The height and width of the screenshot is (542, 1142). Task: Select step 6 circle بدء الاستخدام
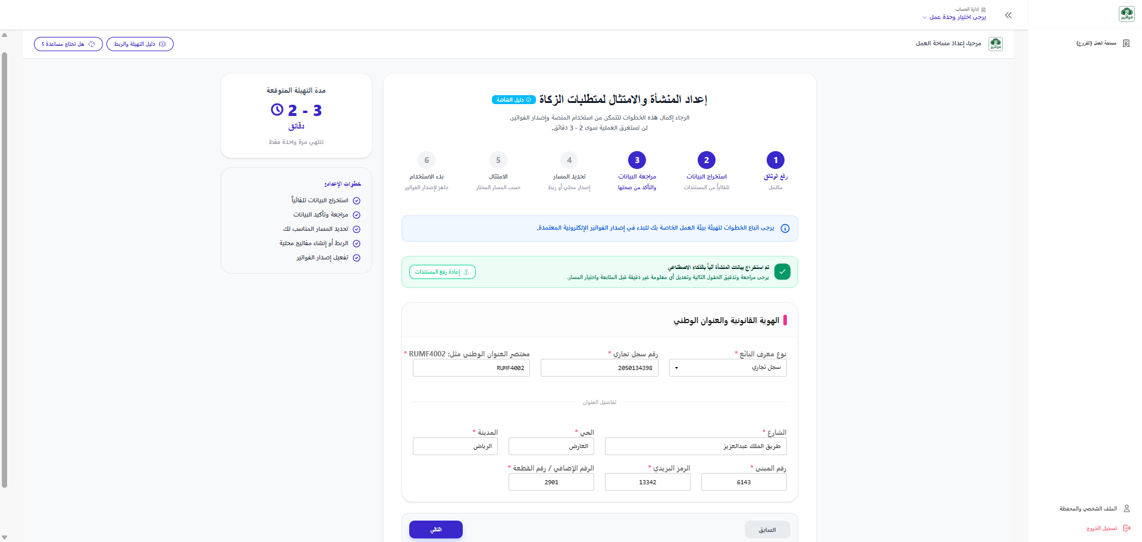(x=426, y=160)
